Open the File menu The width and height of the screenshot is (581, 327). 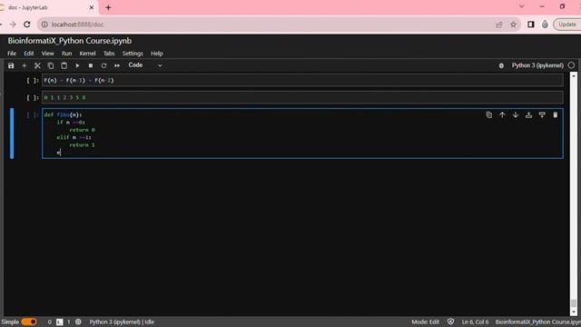tap(12, 54)
